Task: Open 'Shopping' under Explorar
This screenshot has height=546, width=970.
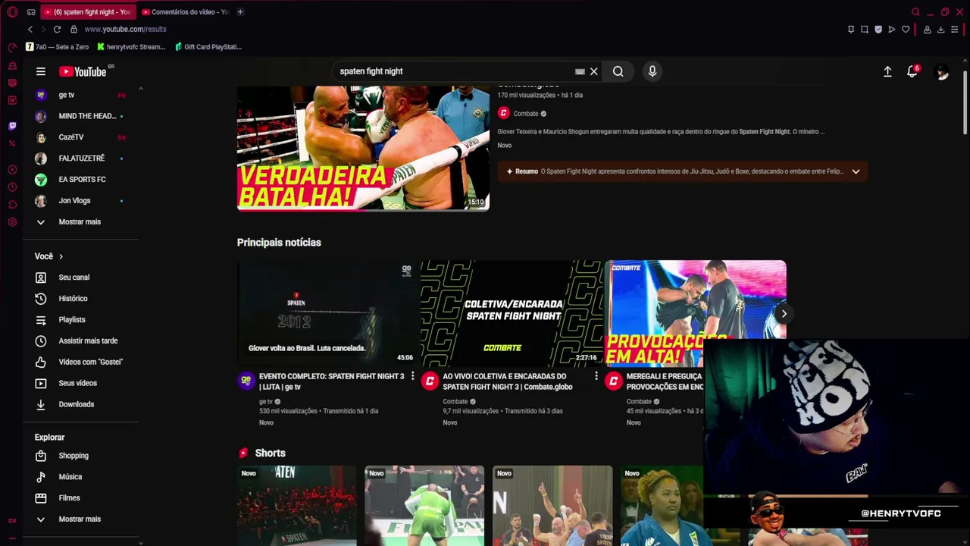Action: pos(81,456)
